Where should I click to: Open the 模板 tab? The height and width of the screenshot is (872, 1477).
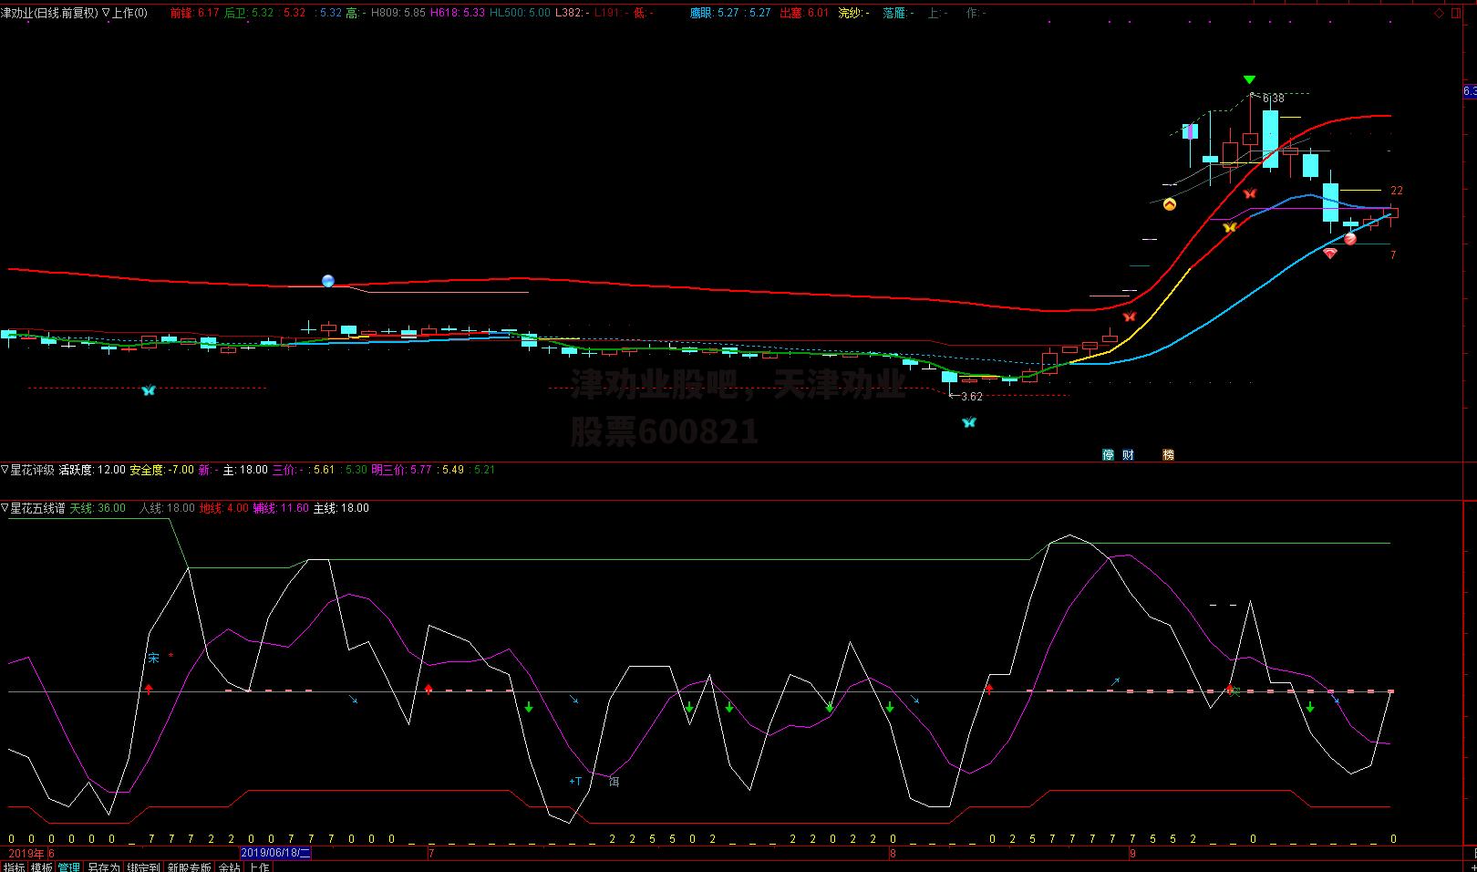42,867
